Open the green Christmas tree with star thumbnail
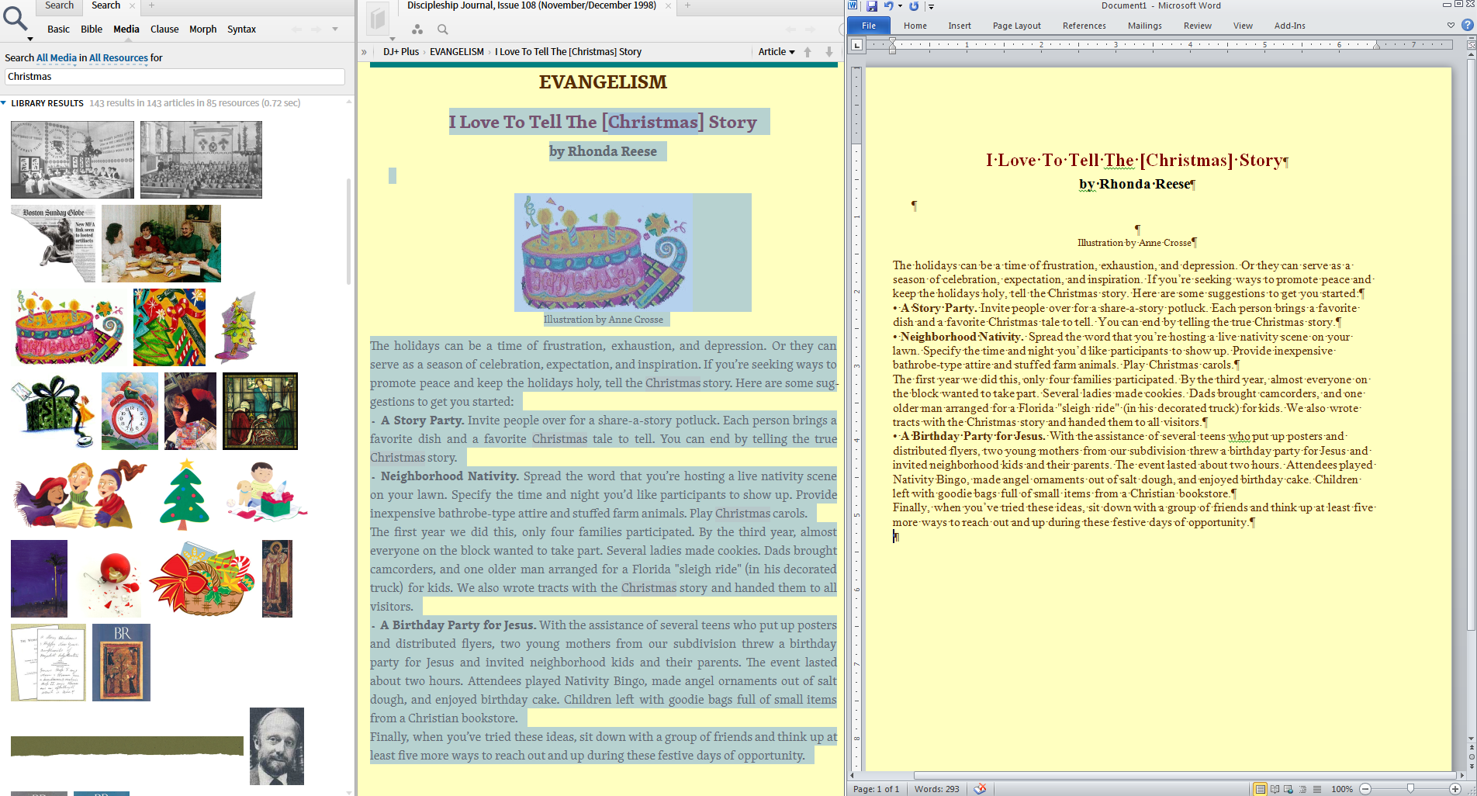The height and width of the screenshot is (796, 1477). coord(185,494)
